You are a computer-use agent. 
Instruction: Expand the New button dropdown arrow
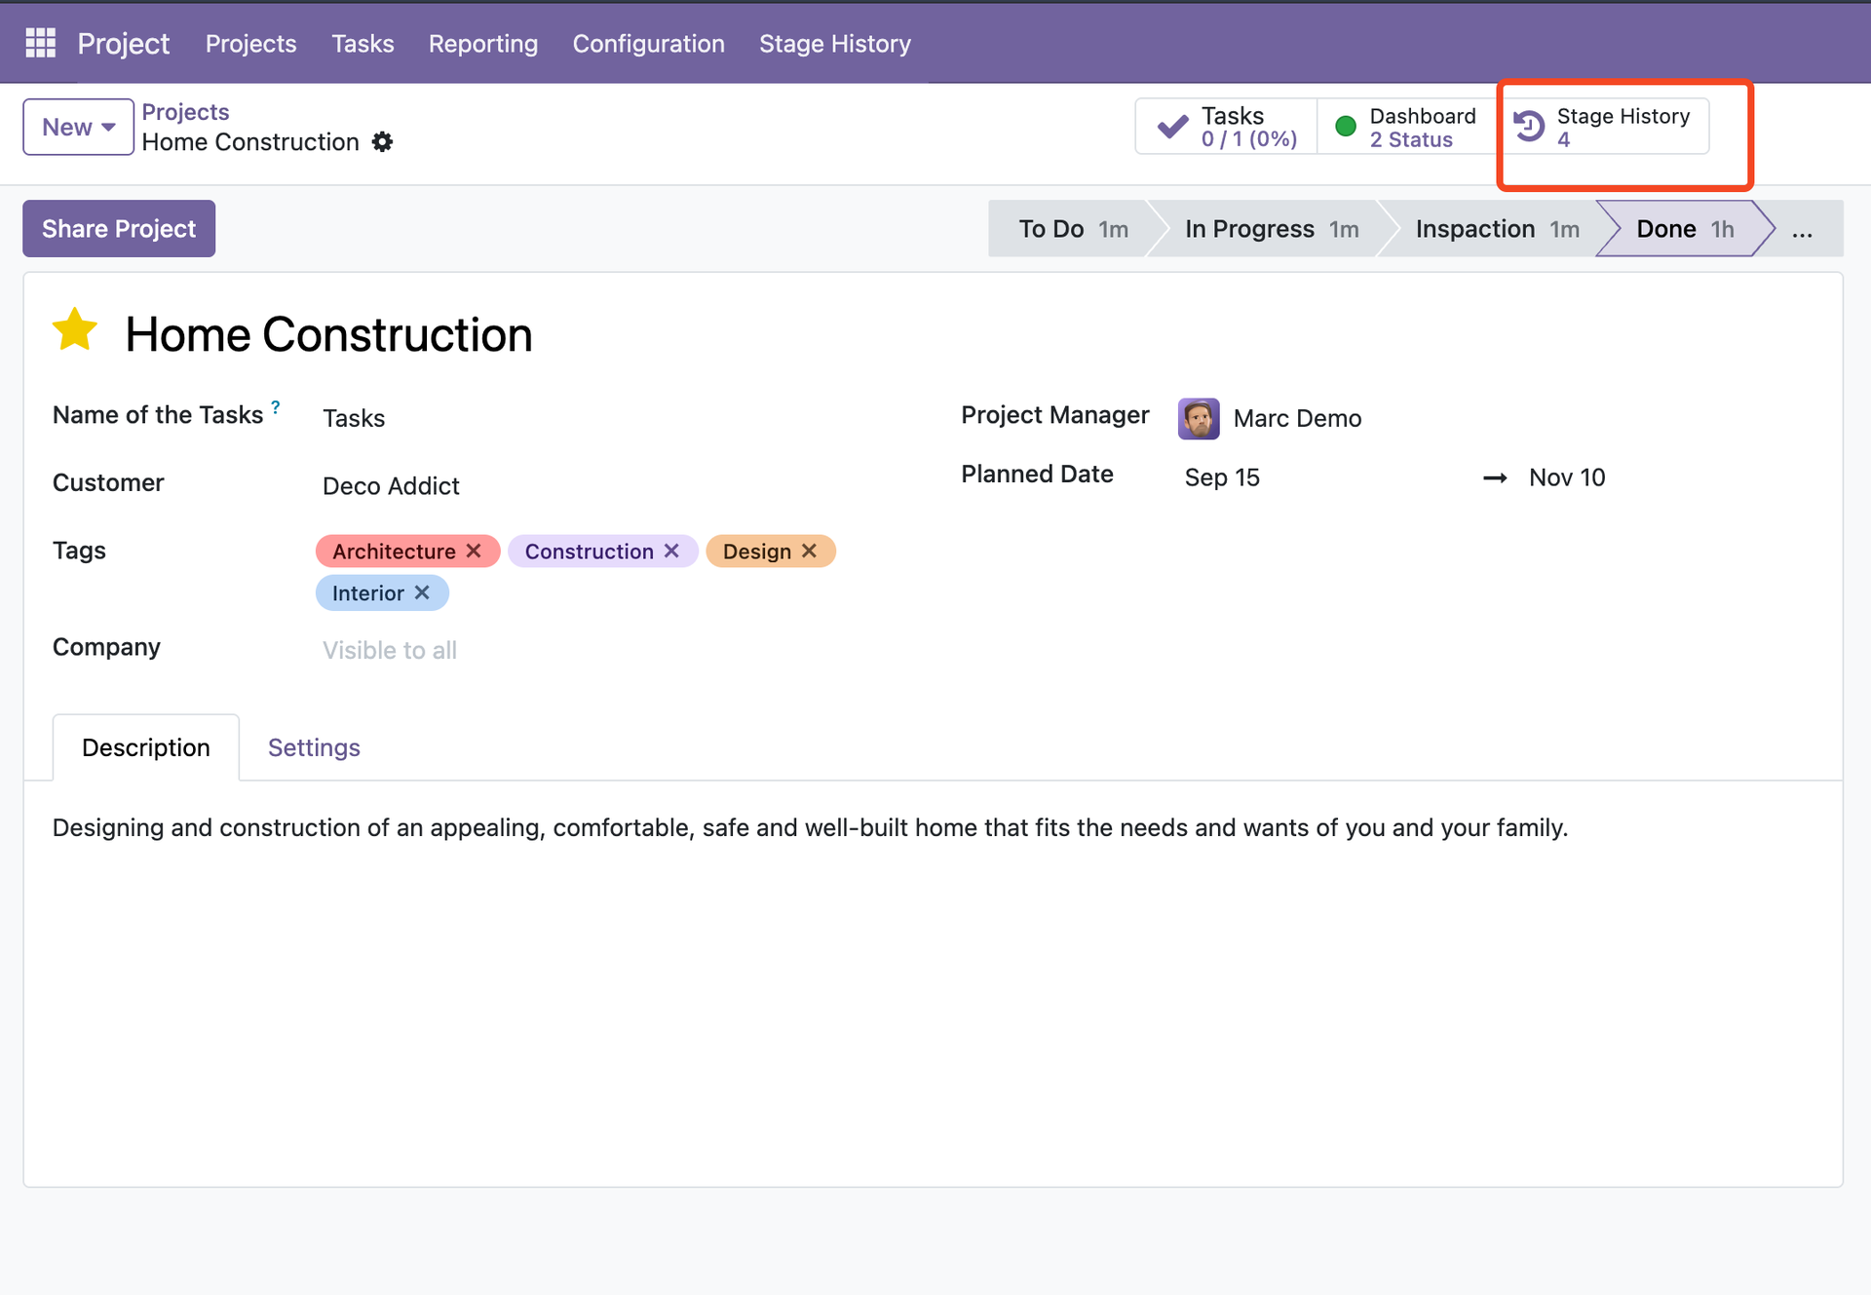click(107, 127)
